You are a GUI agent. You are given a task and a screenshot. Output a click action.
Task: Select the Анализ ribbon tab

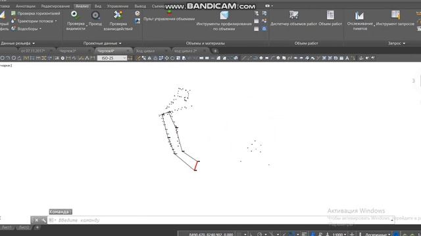tap(82, 6)
